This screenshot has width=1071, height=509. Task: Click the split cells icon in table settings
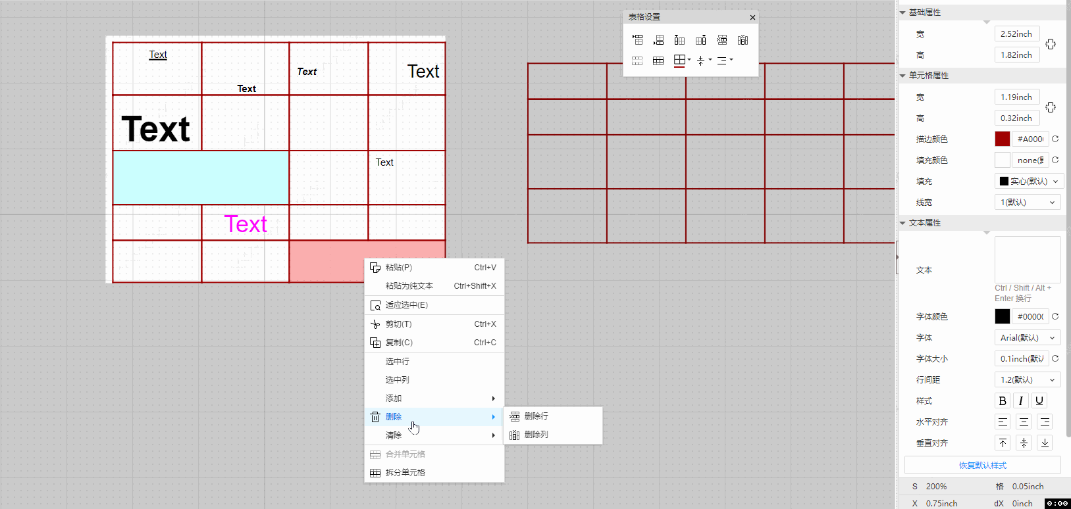point(658,61)
